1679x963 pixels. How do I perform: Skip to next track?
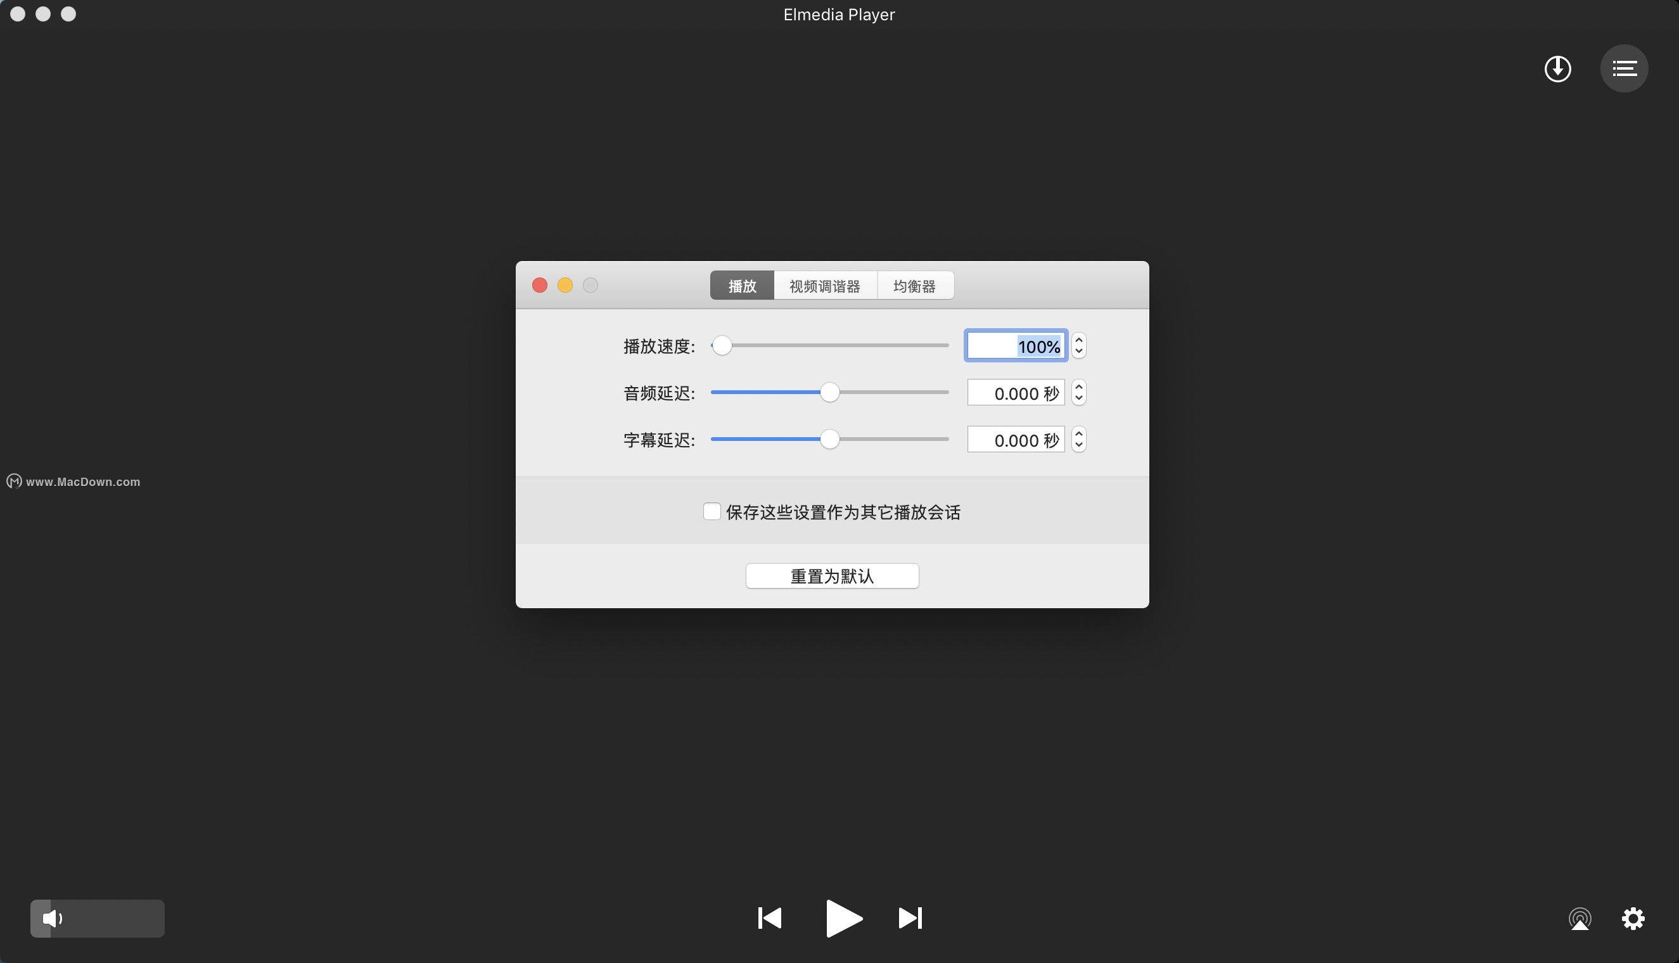[910, 918]
